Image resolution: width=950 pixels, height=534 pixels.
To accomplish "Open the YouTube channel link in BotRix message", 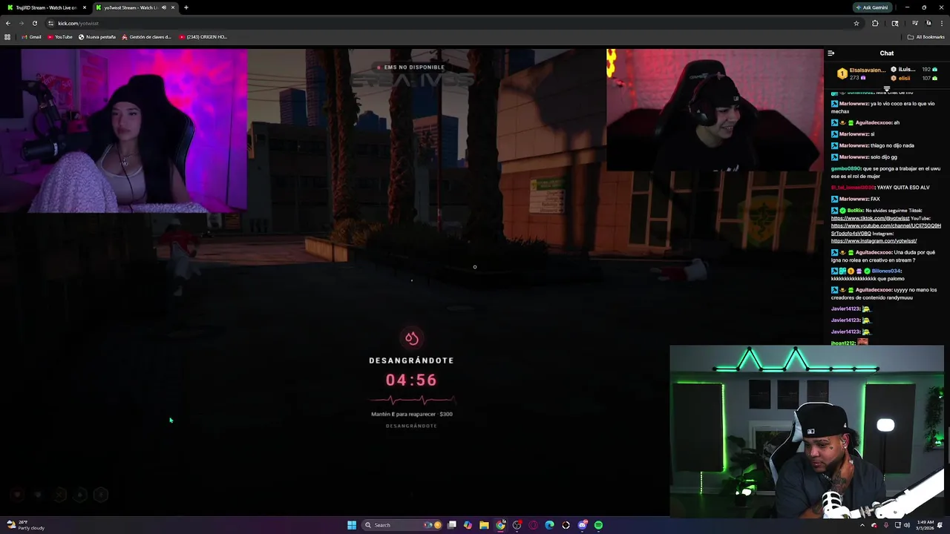I will 886,229.
